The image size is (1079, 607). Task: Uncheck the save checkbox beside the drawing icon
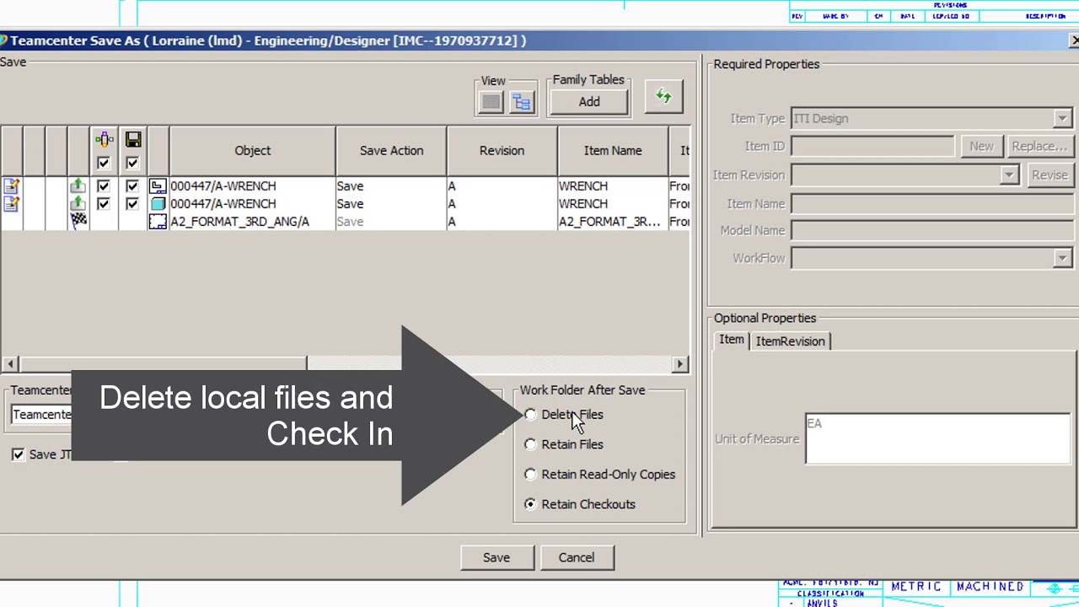pos(132,185)
